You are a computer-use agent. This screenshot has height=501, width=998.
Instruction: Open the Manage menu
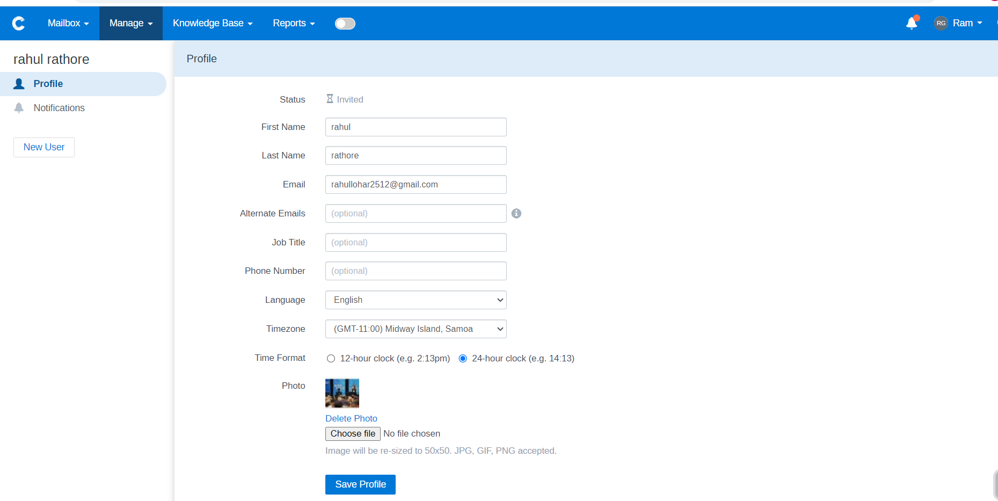130,23
